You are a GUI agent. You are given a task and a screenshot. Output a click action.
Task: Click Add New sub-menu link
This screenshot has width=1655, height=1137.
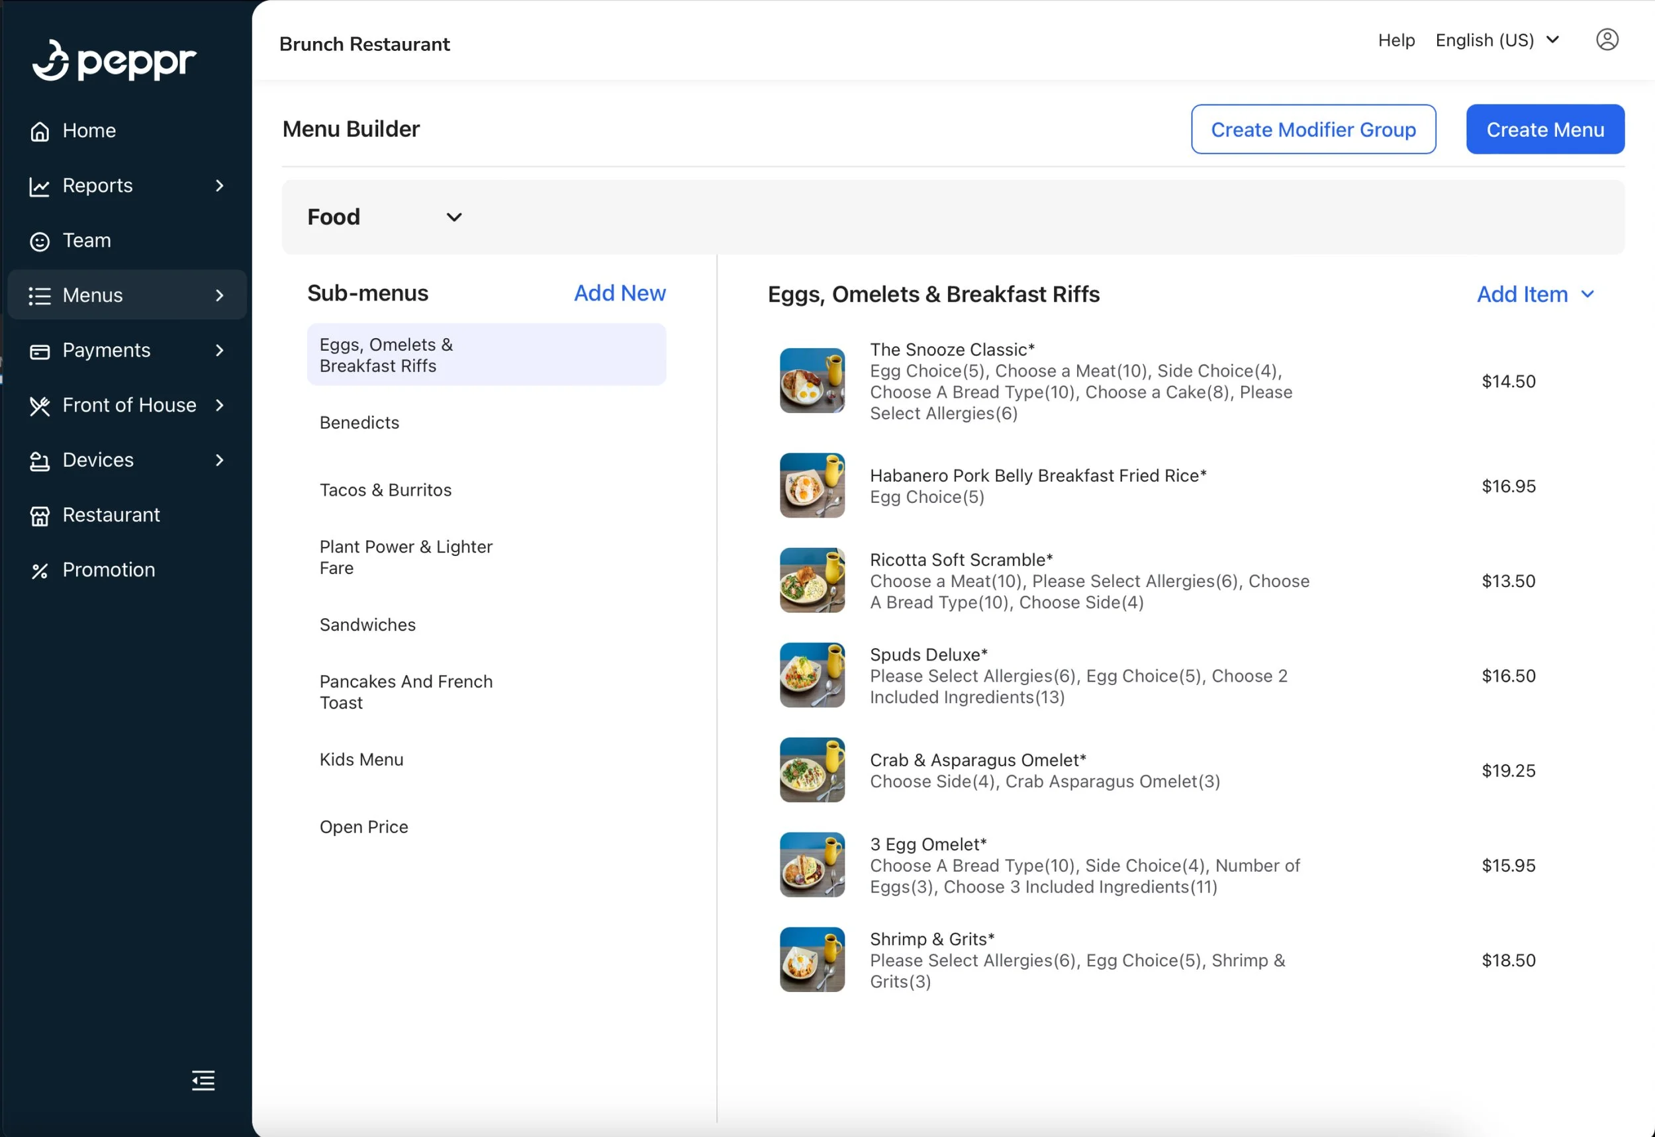[x=619, y=293]
